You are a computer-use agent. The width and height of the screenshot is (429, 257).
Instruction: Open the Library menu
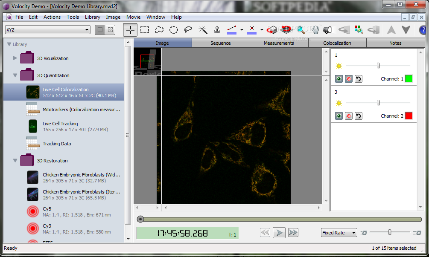point(93,17)
